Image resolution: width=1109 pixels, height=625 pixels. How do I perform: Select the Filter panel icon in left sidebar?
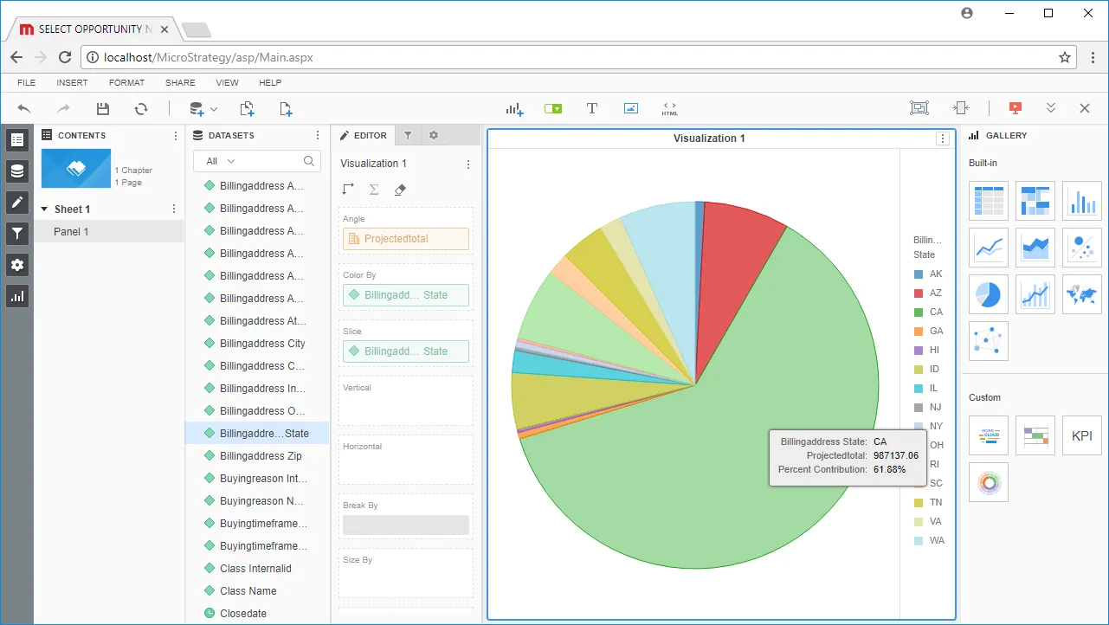[18, 233]
